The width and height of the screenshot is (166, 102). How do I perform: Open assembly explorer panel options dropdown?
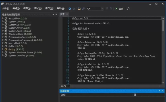point(53,14)
